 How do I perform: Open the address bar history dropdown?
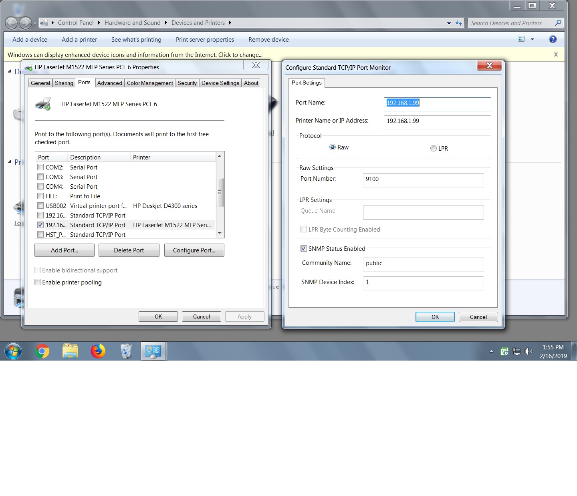(x=449, y=23)
